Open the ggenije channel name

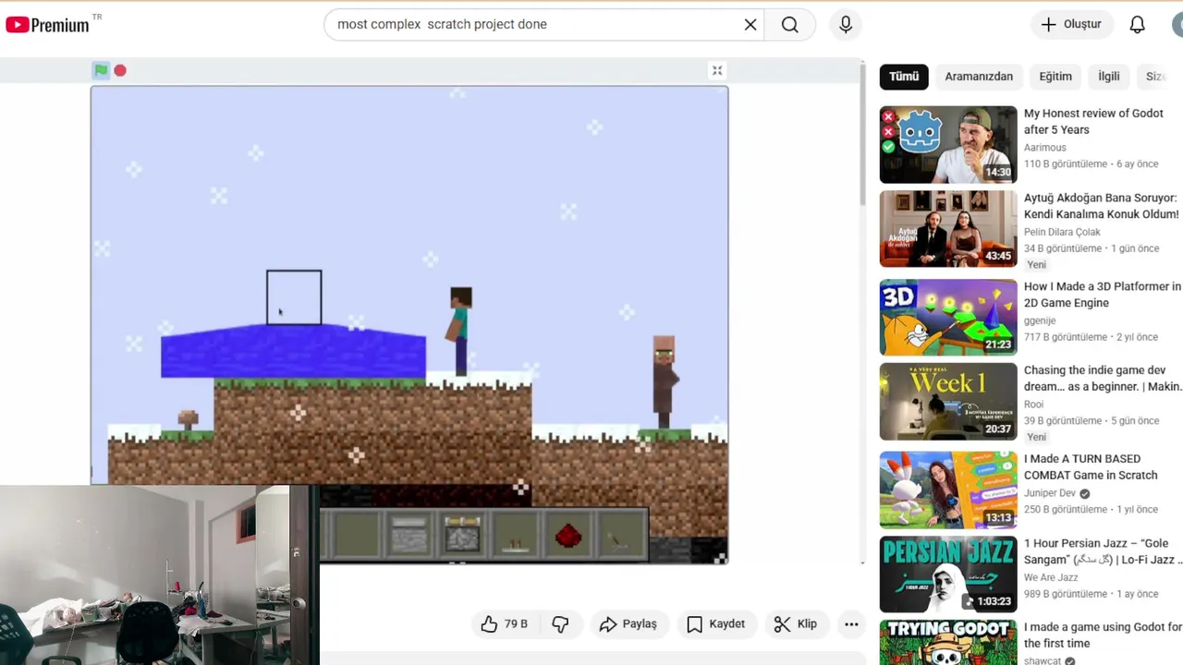tap(1040, 320)
